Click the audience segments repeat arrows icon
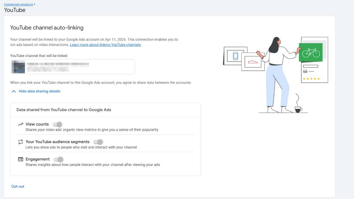Viewport: 354px width, 199px height. [x=20, y=142]
